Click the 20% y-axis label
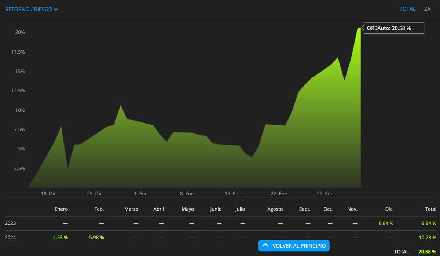This screenshot has height=256, width=440. [x=20, y=32]
